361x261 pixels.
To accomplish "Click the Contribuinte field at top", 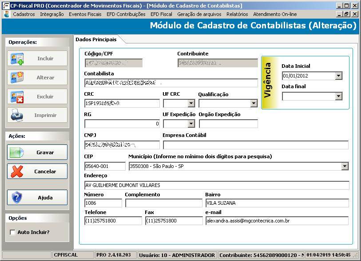I will coord(218,63).
